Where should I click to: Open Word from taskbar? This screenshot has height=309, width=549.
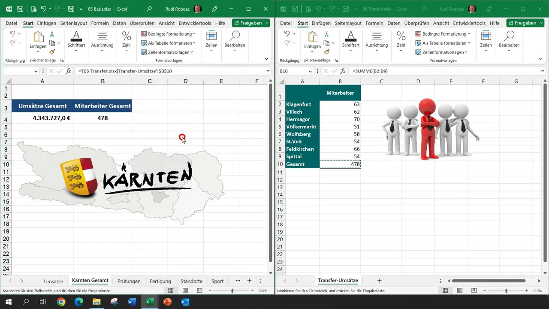coord(132,302)
